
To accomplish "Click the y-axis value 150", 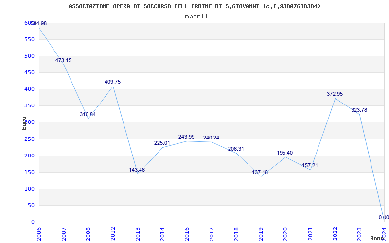I will click(29, 173).
